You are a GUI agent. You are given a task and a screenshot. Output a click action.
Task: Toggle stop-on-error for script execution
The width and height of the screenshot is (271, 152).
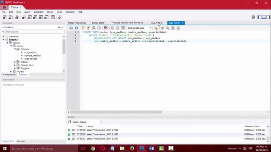pyautogui.click(x=106, y=28)
